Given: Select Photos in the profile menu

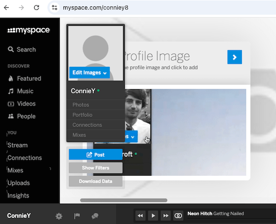Looking at the screenshot, I should (x=81, y=105).
